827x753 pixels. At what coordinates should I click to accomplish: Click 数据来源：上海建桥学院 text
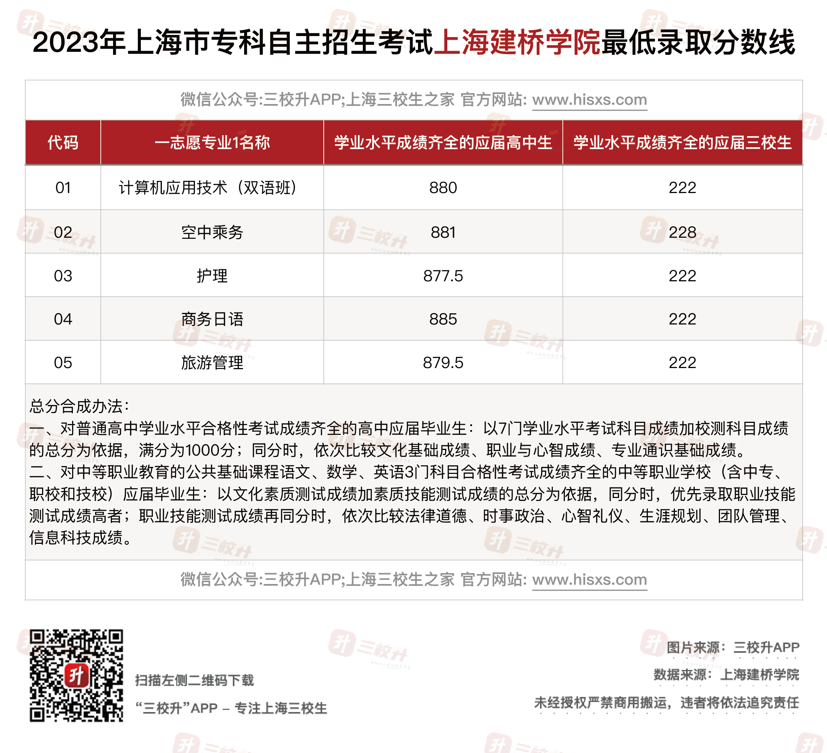pyautogui.click(x=726, y=675)
